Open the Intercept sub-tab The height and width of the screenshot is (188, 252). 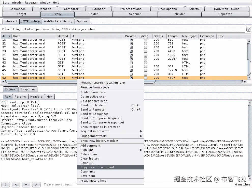coord(11,21)
